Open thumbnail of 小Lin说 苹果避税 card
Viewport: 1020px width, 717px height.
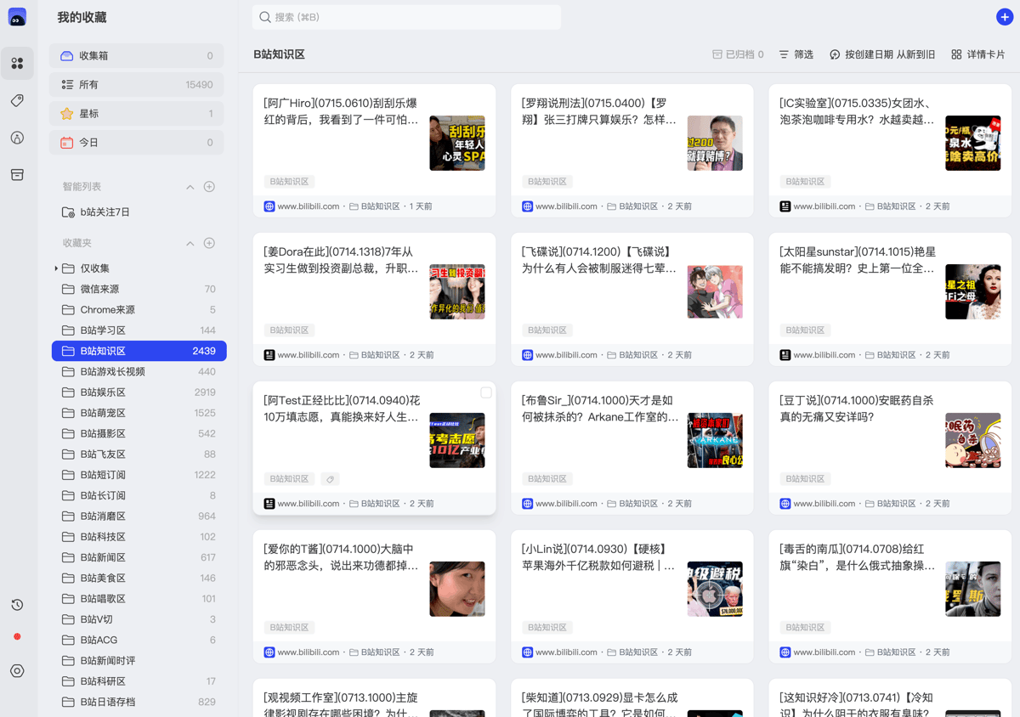coord(715,589)
